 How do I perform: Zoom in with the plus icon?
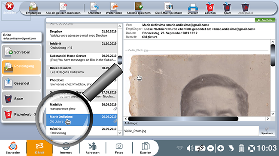[x=221, y=148]
